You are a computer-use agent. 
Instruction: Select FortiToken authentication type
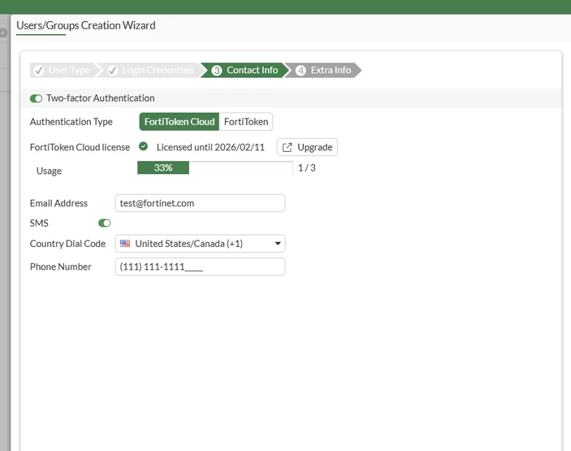pyautogui.click(x=246, y=122)
